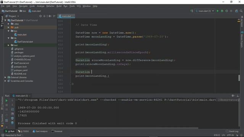Open the TODO tool window button
244x137 pixels.
tap(23, 131)
